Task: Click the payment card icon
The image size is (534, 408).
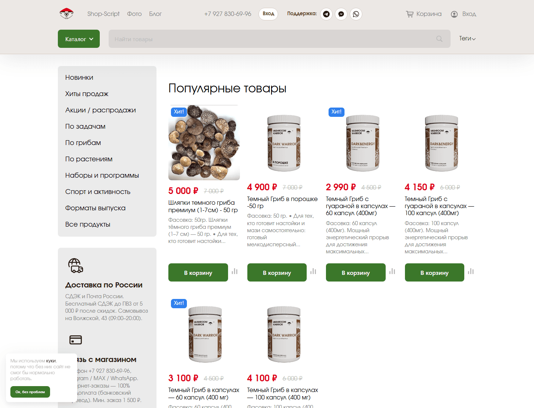Action: 76,340
